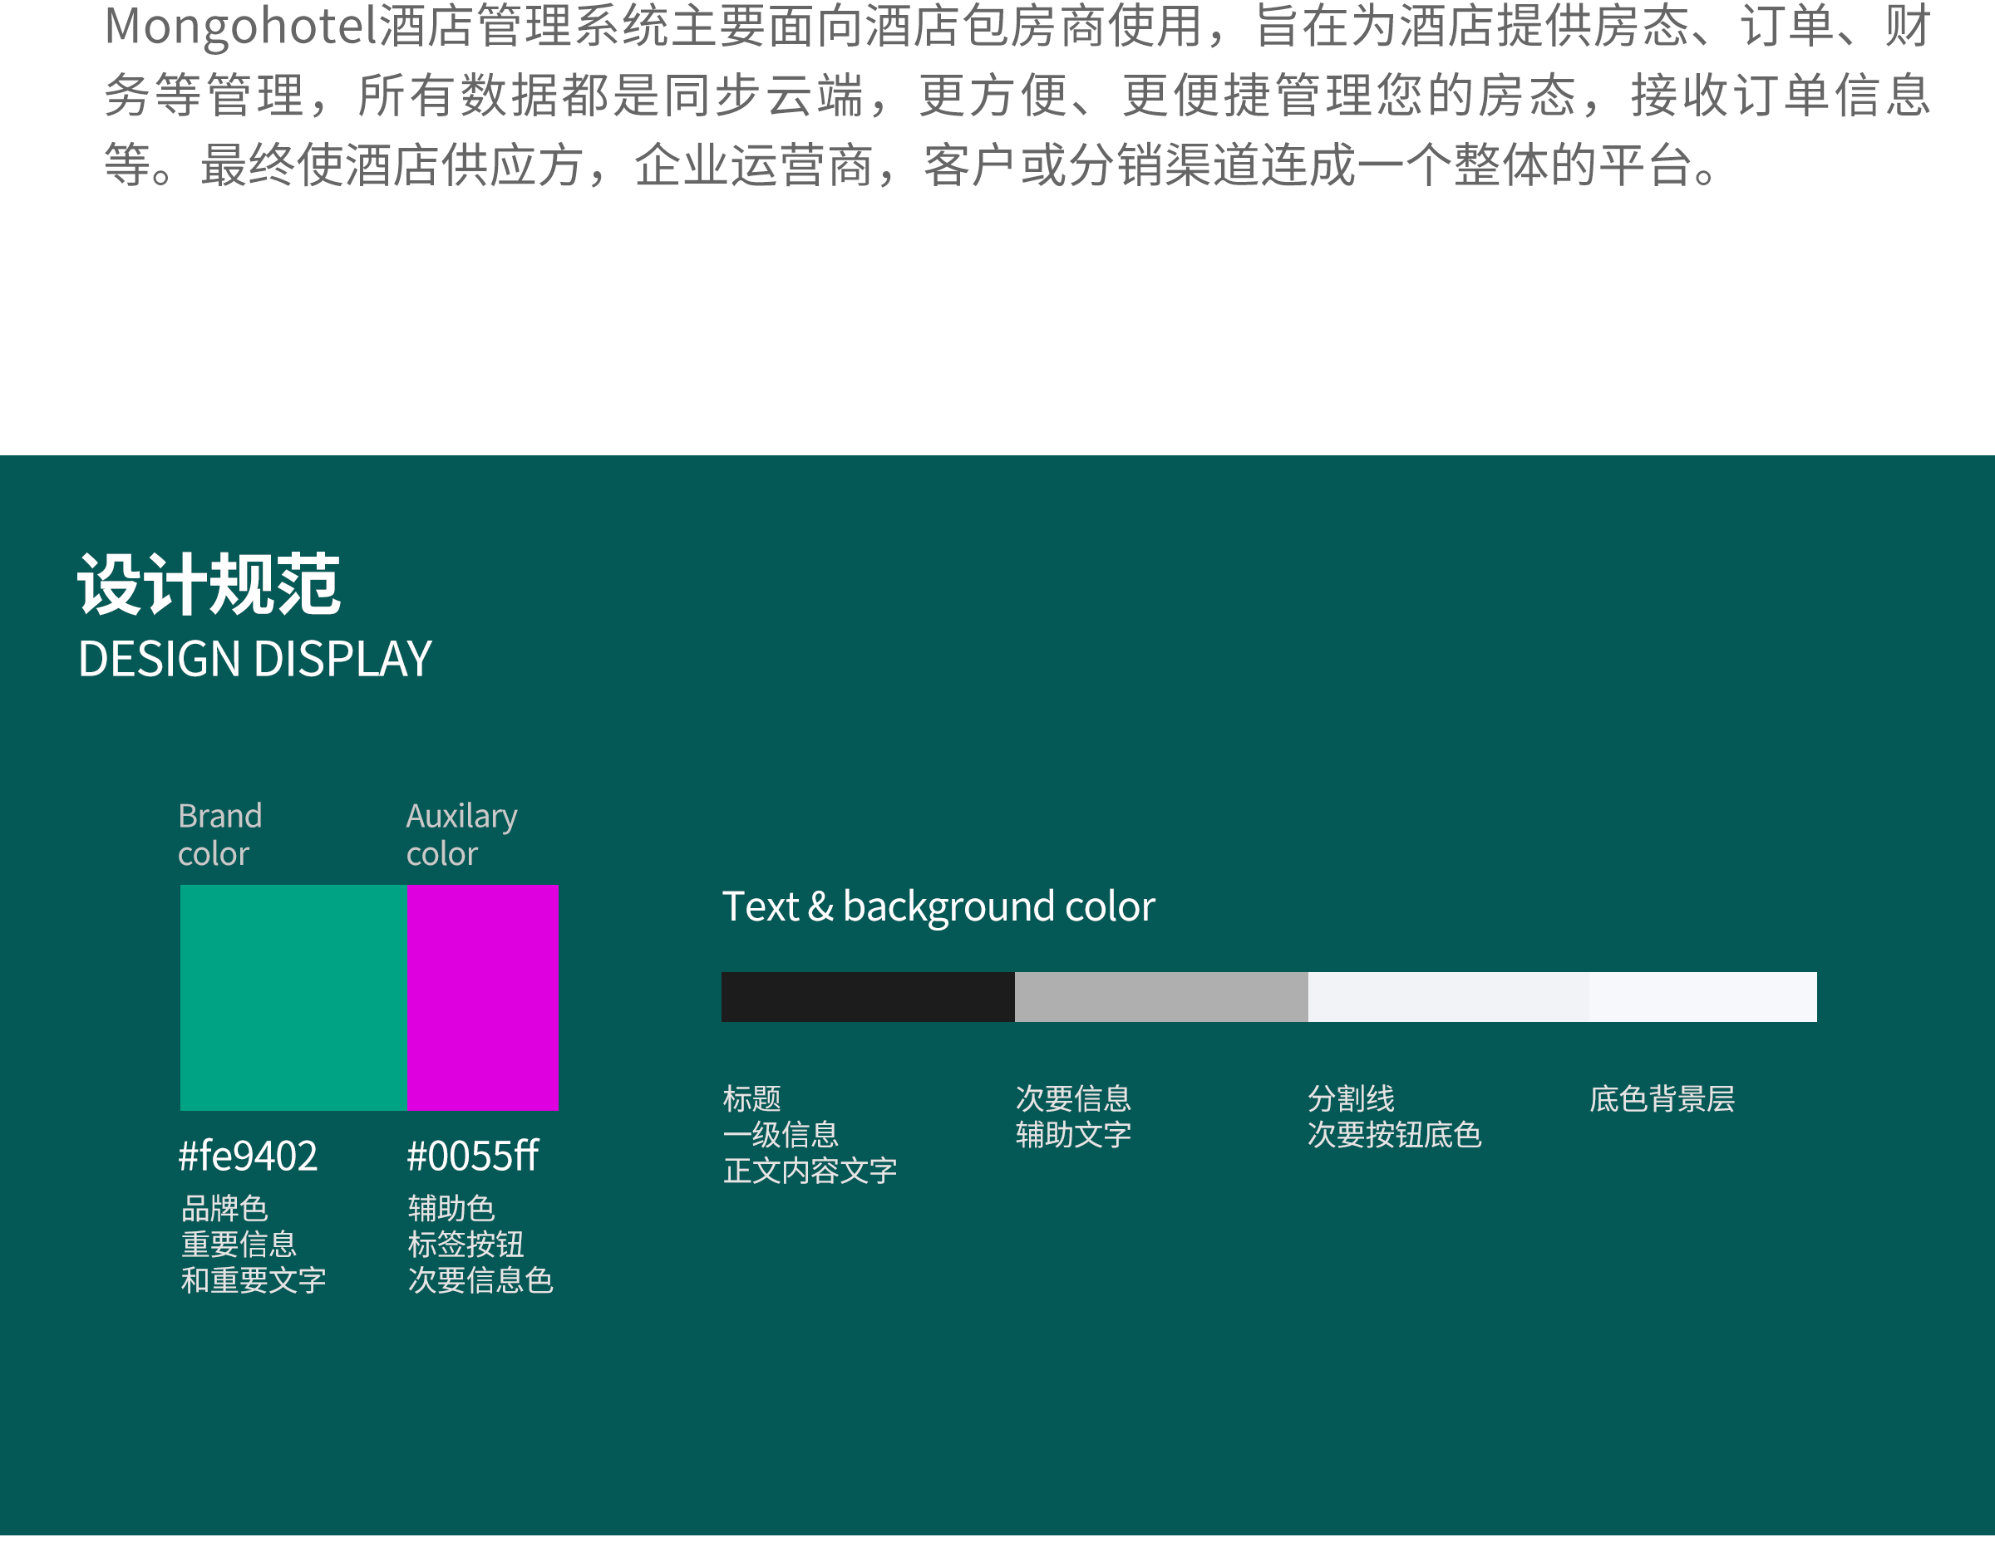Click the 设计规范 heading
This screenshot has height=1552, width=1995.
click(x=209, y=584)
